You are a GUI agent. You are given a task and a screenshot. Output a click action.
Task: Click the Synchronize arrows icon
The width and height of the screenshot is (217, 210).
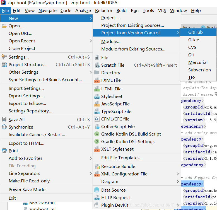(x=4, y=127)
